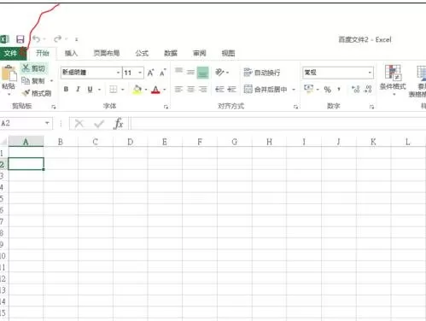426x321 pixels.
Task: Select row 10 header
Action: click(x=3, y=255)
